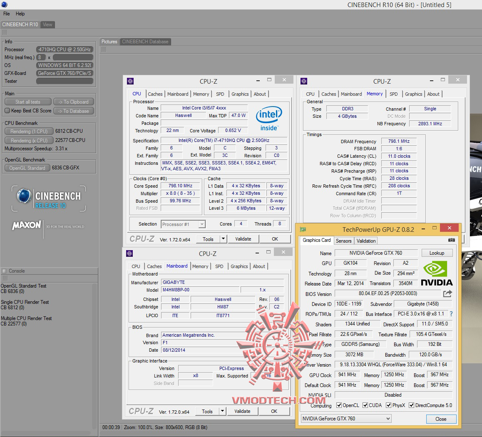The width and height of the screenshot is (482, 437).
Task: Click GPU-Z BIOS export share icon
Action: click(x=447, y=293)
